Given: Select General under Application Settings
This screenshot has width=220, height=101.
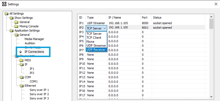Looking at the screenshot, I should 24,35.
